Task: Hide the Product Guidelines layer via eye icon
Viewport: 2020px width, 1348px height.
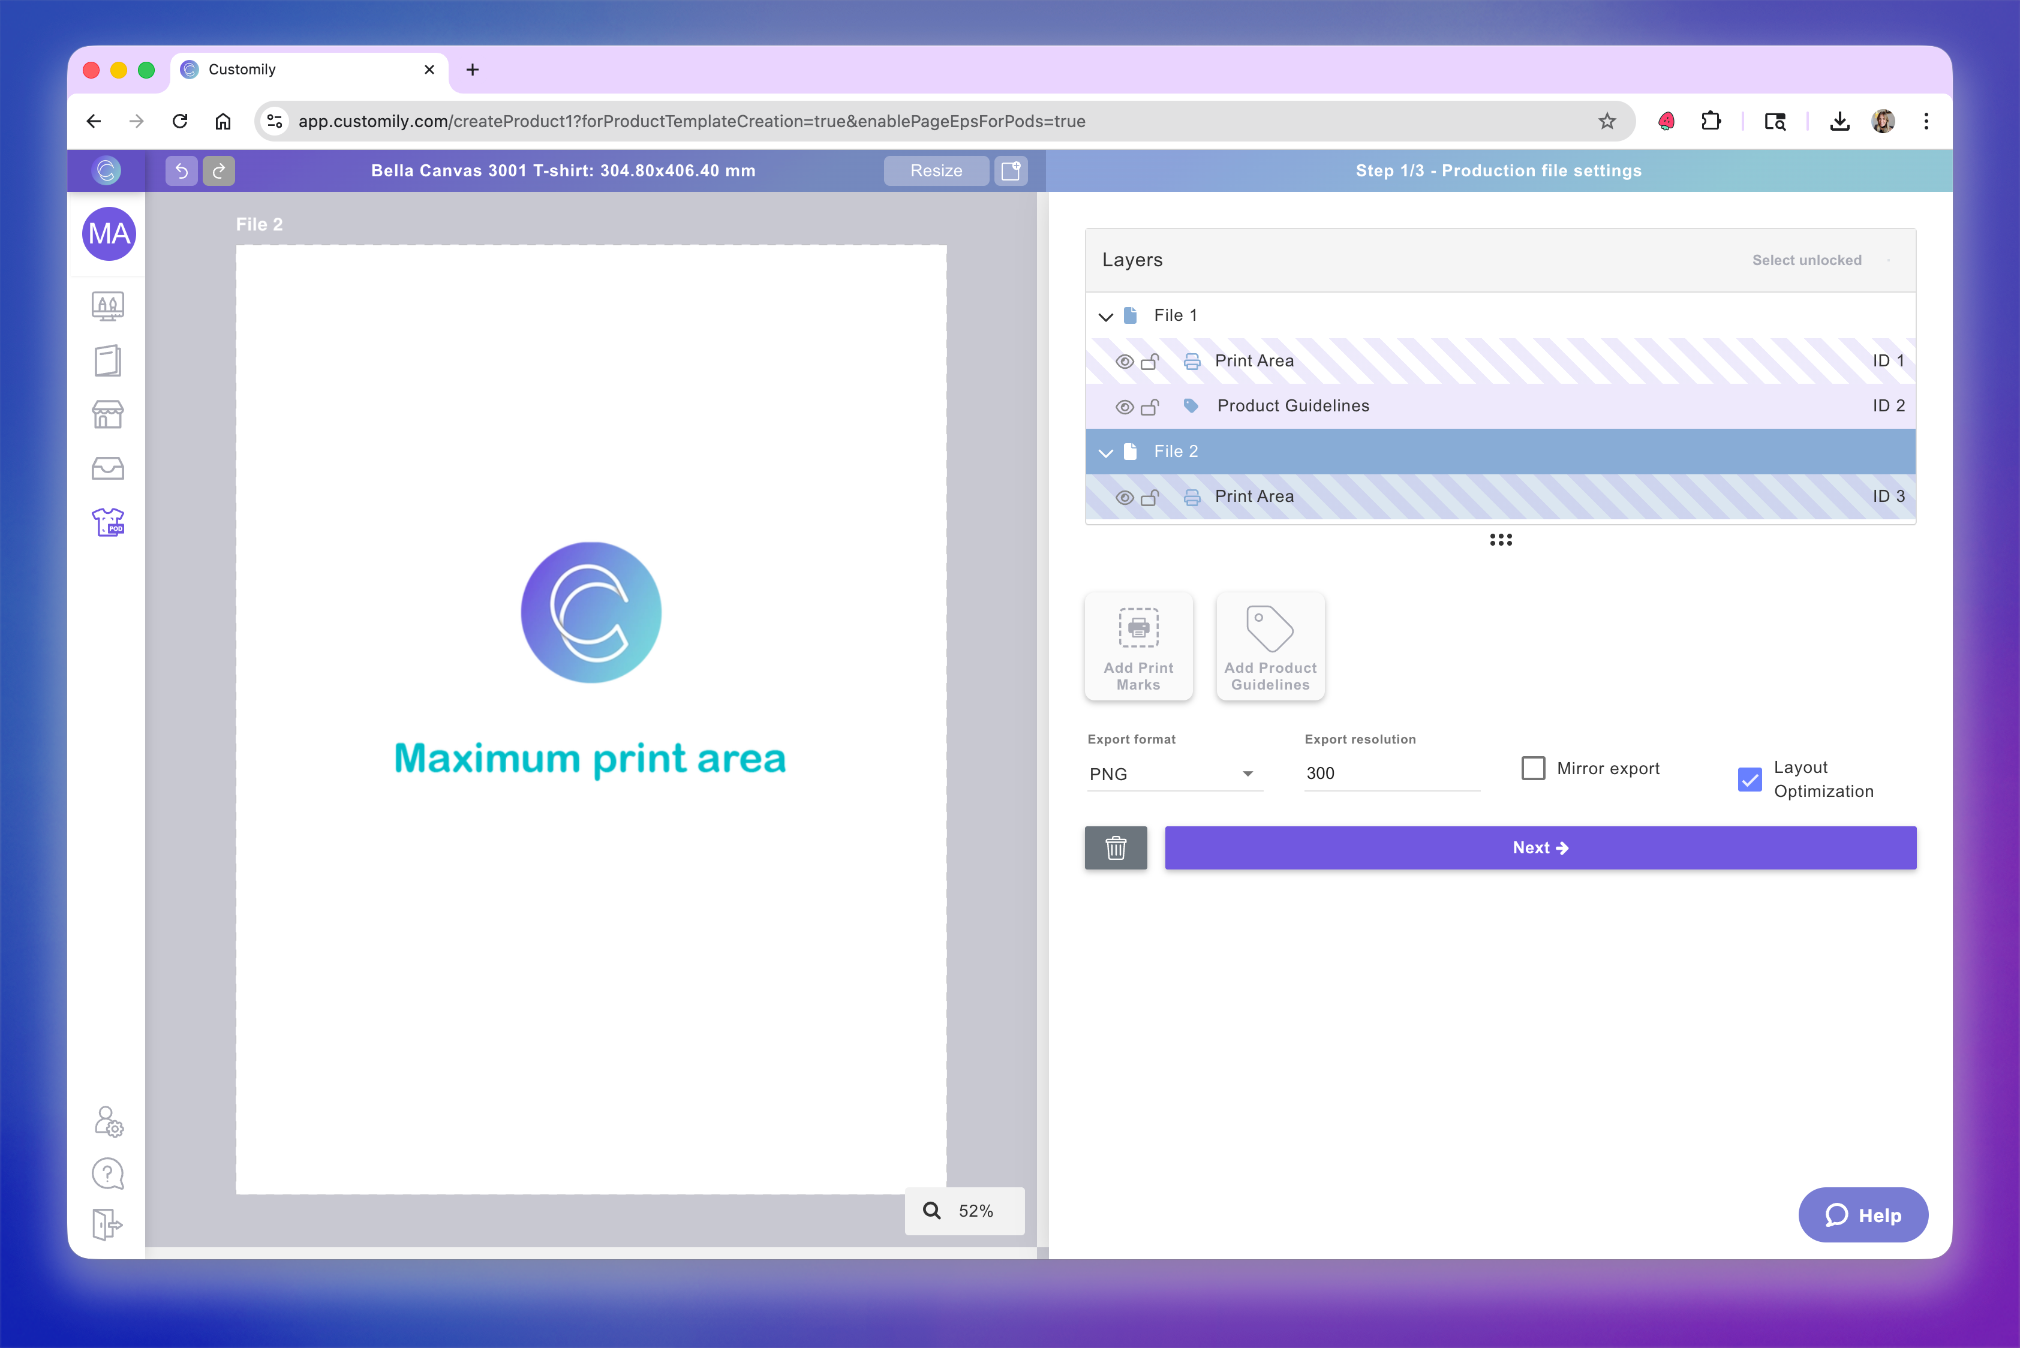Action: point(1124,407)
